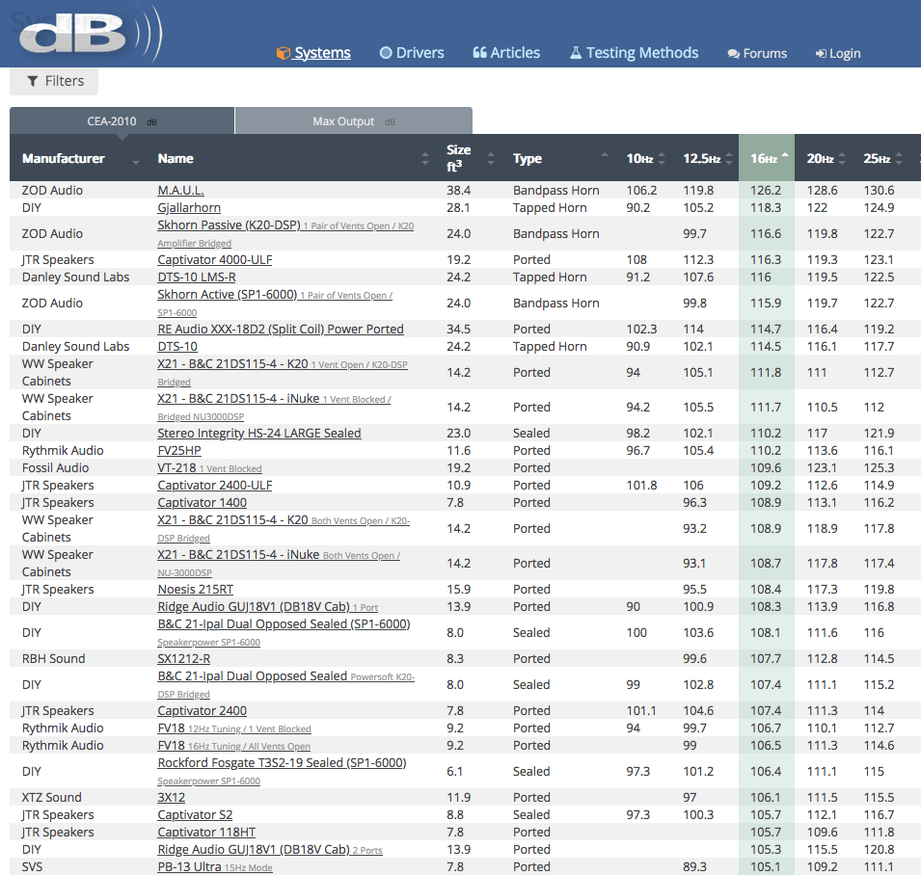
Task: Open Ridge Audio GUJ18V1 1 Port link
Action: click(268, 607)
